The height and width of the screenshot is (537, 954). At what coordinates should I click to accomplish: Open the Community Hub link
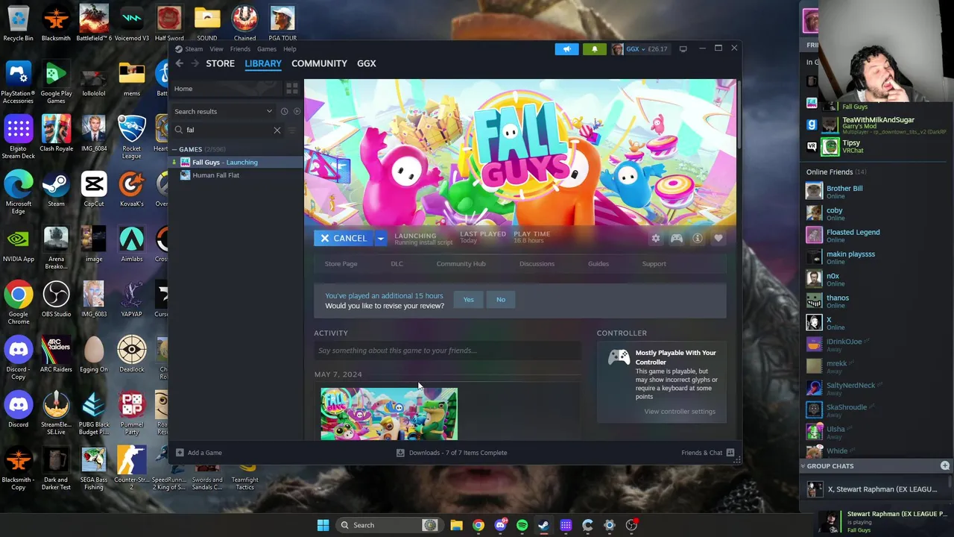click(461, 264)
